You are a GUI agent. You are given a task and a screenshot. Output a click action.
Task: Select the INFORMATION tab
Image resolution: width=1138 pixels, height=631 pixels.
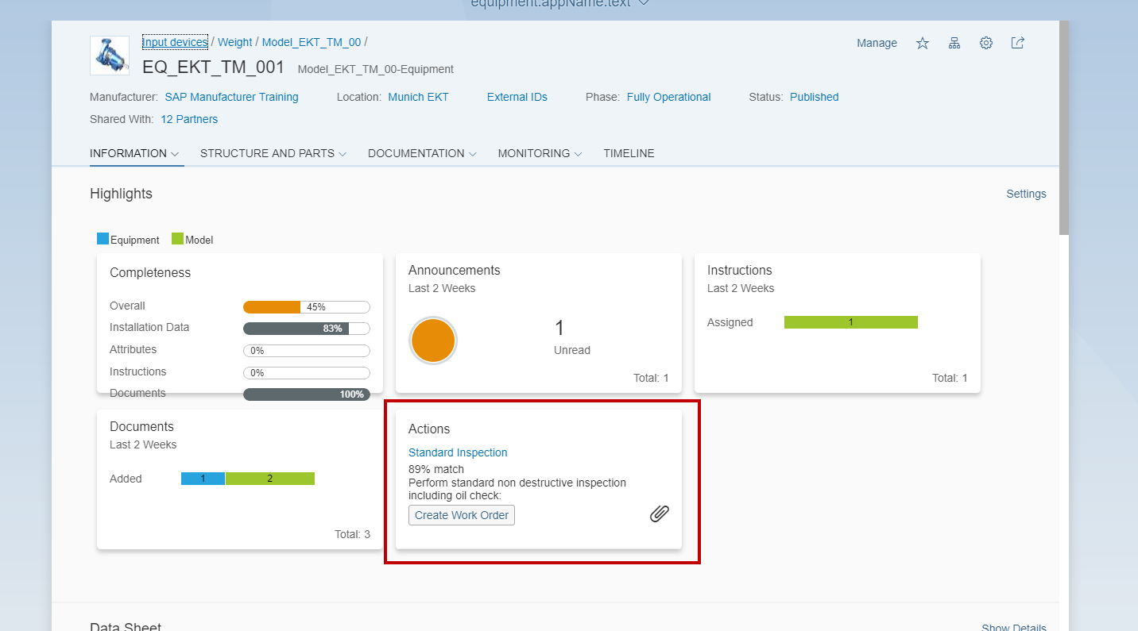(128, 153)
